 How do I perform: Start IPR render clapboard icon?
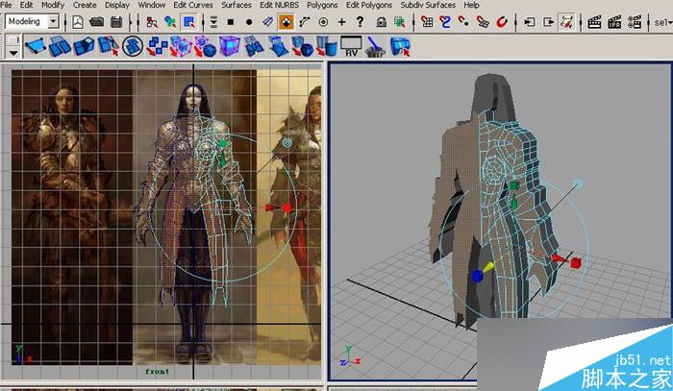pos(614,22)
